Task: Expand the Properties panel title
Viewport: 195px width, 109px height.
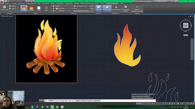Action: click(73, 13)
